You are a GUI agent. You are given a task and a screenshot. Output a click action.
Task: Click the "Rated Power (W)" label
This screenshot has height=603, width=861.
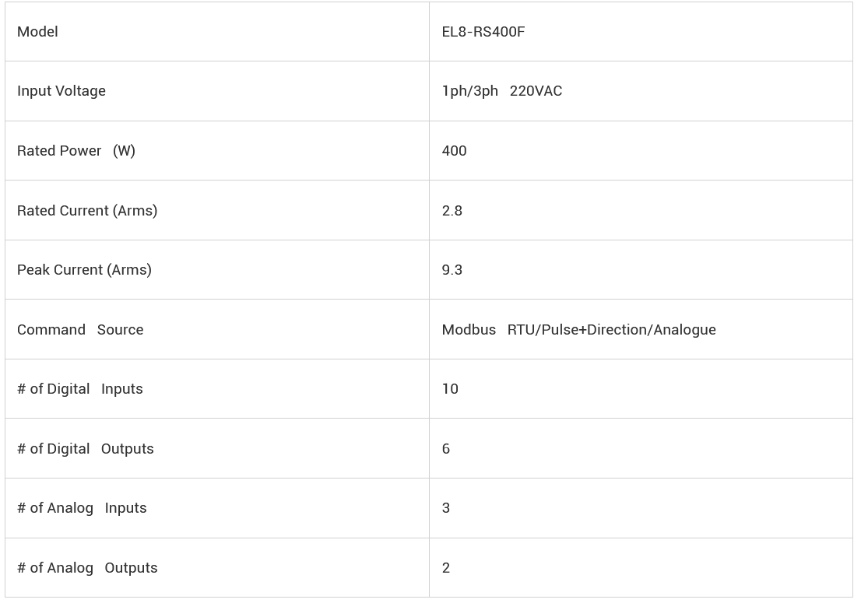pos(76,151)
